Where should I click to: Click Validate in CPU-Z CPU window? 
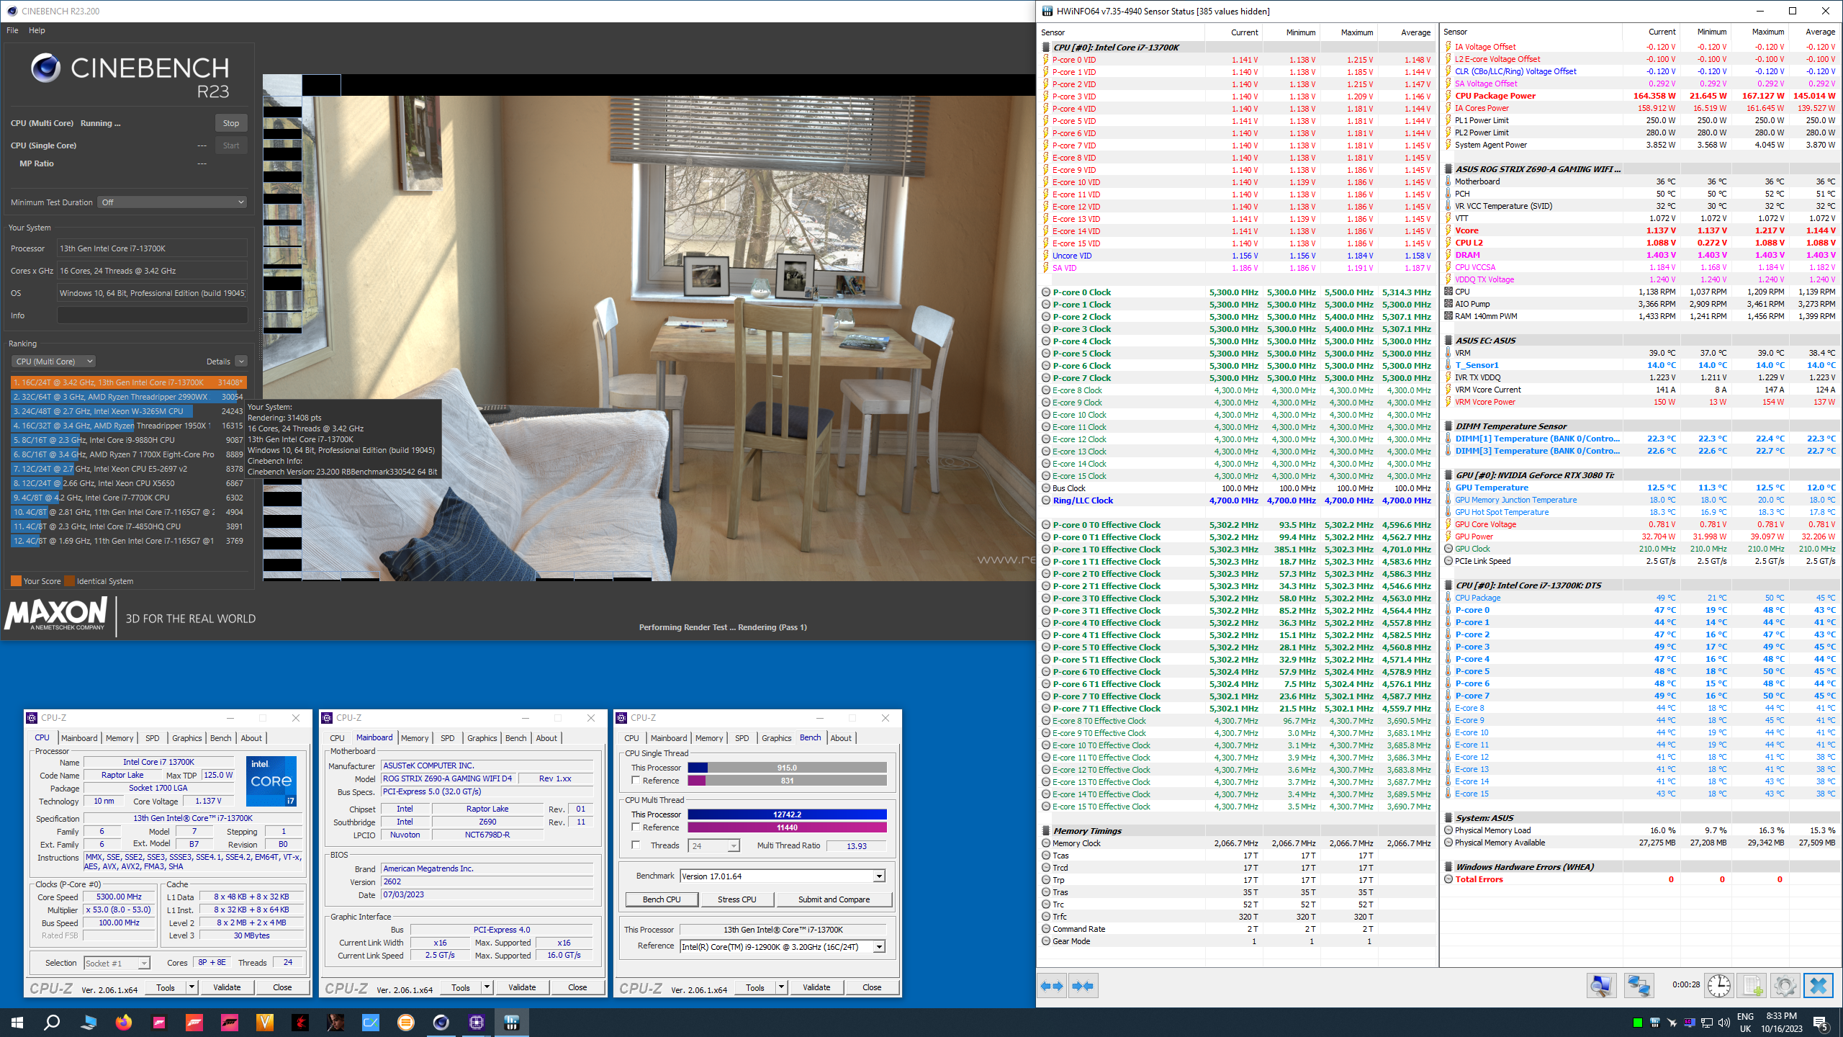[x=227, y=987]
